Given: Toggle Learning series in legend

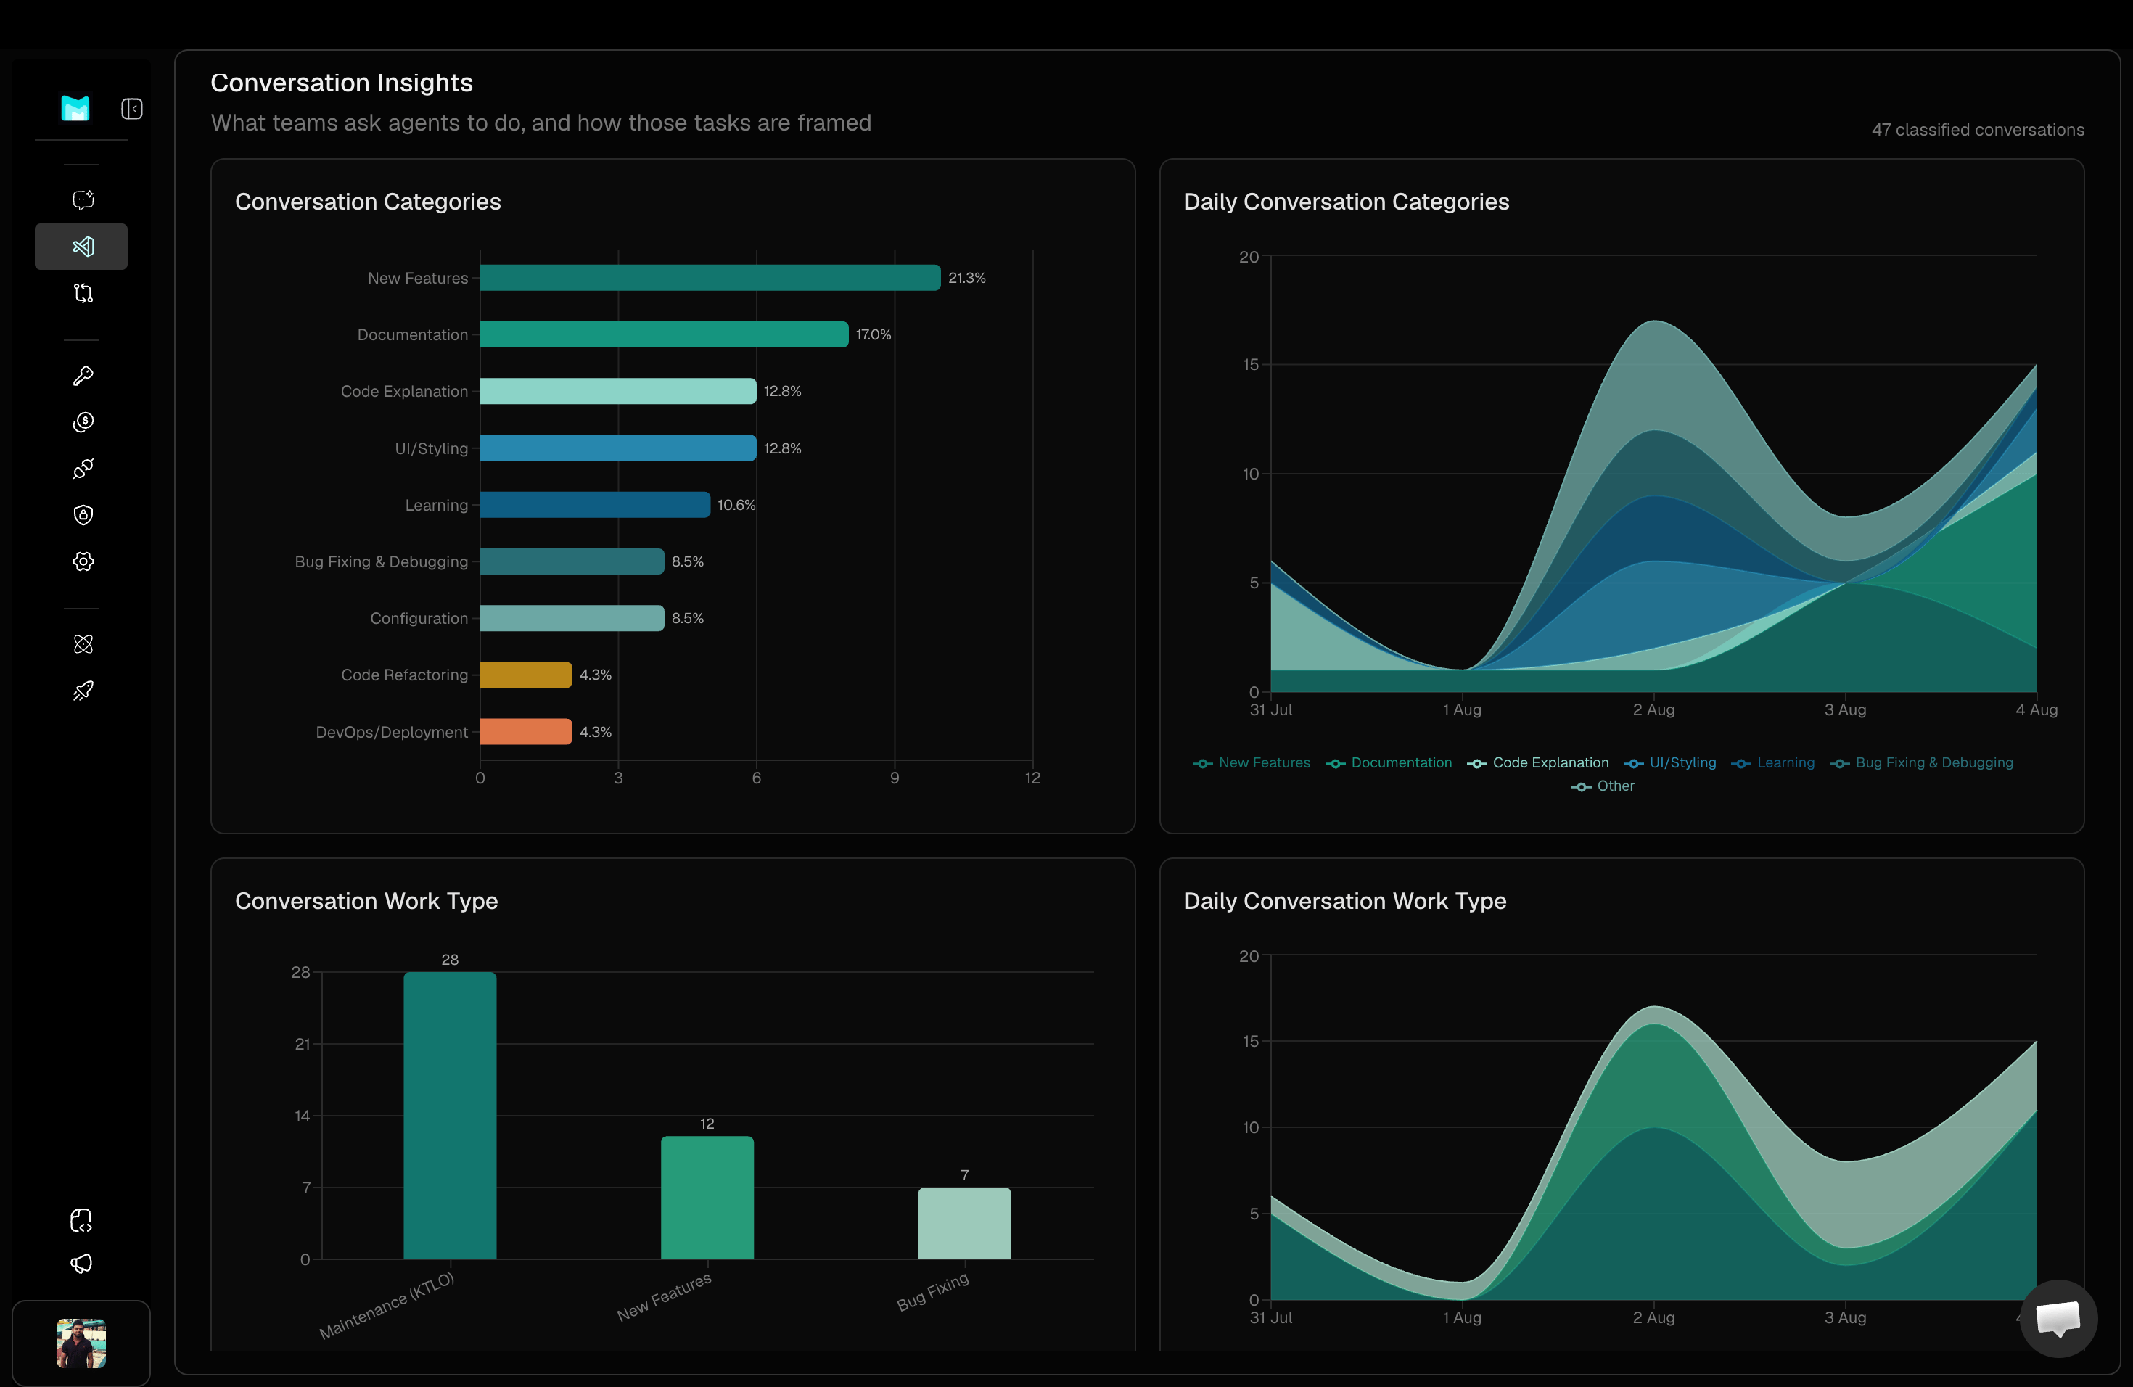Looking at the screenshot, I should pyautogui.click(x=1772, y=762).
